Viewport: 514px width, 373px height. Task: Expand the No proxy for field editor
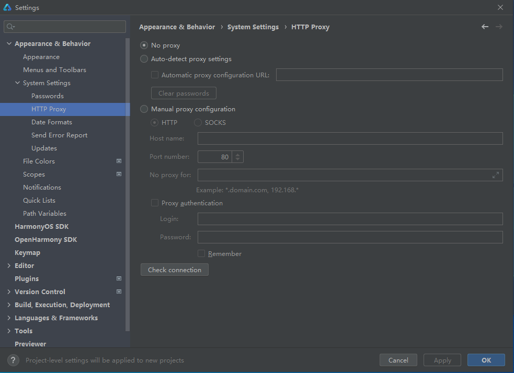pyautogui.click(x=496, y=175)
